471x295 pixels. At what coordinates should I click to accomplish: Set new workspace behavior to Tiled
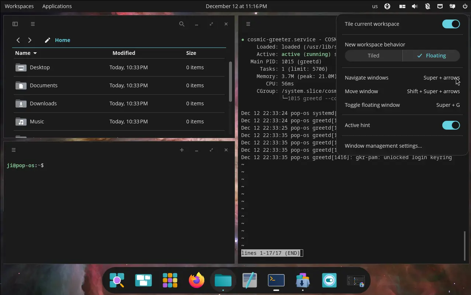373,56
